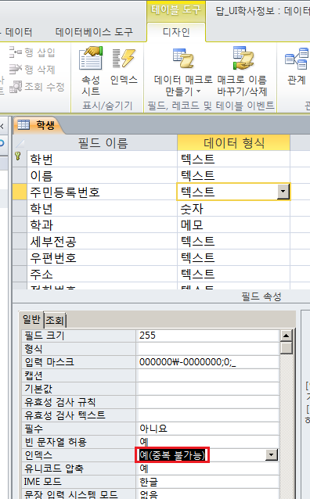The height and width of the screenshot is (499, 310).
Task: Select the 주민등록번호 field name cell
Action: click(x=102, y=192)
